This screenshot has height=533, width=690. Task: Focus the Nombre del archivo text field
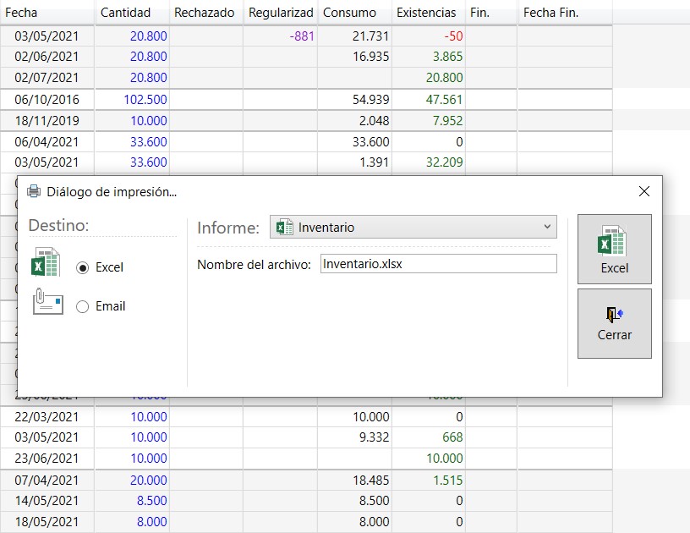438,264
